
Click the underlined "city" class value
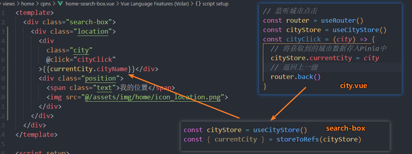(x=81, y=50)
